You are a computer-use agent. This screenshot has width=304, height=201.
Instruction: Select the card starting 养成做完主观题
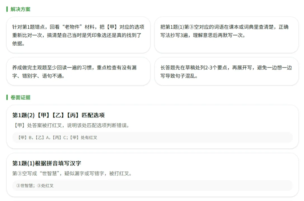pos(78,72)
